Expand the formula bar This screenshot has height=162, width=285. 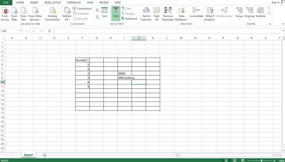click(x=283, y=31)
